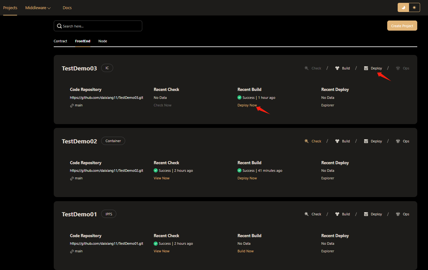Click the Check icon for TestDemo03

[307, 68]
